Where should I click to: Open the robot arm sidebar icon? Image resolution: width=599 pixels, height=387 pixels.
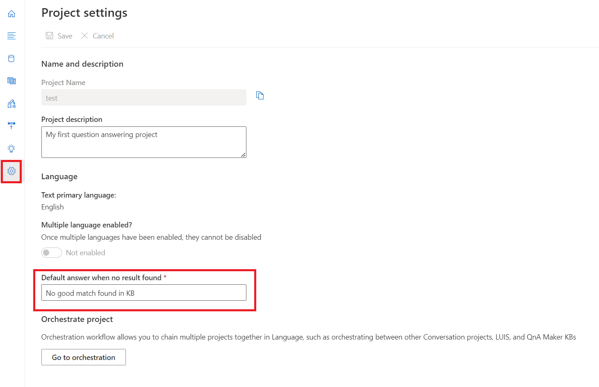point(11,103)
